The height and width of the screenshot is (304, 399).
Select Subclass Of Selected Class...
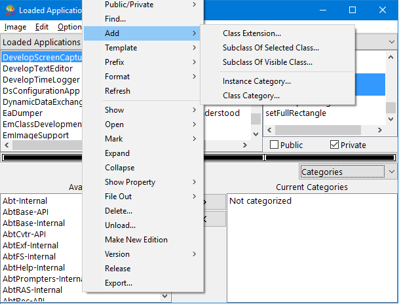[271, 48]
